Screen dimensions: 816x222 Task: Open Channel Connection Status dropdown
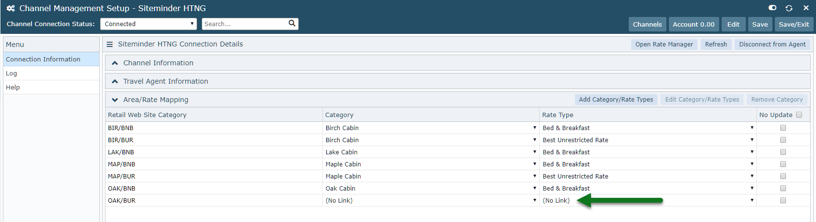[x=149, y=24]
